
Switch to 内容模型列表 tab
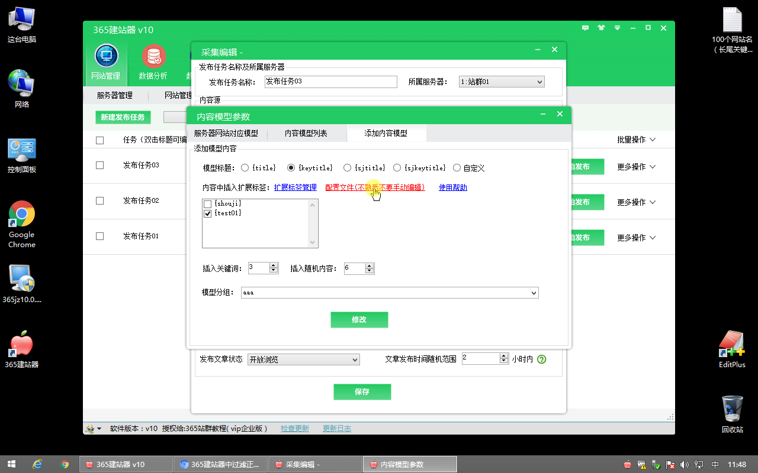point(306,134)
